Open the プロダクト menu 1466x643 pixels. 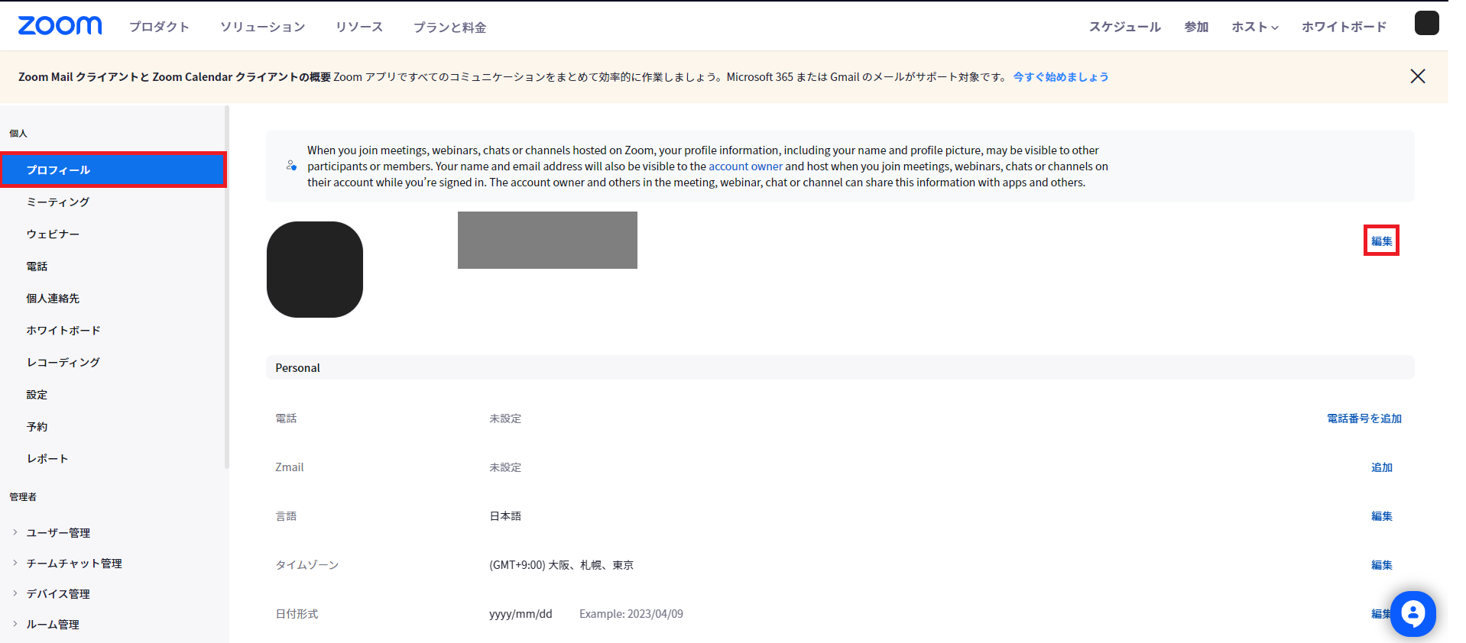pos(159,27)
